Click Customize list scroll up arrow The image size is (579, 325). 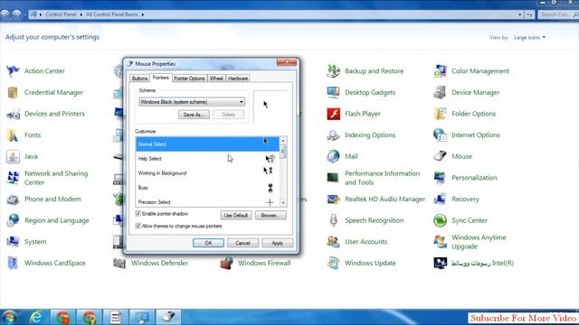point(283,141)
